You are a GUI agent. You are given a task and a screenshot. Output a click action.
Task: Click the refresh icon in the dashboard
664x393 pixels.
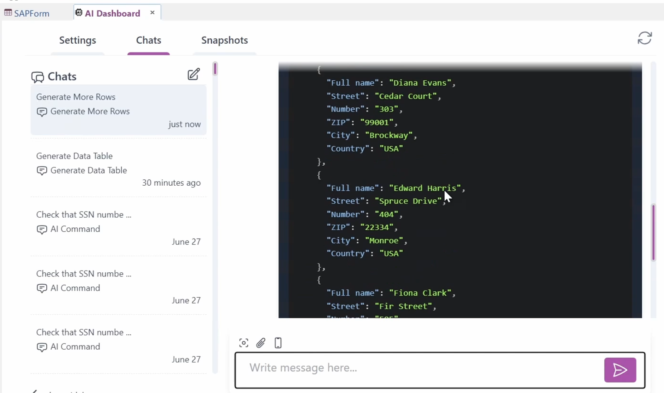[644, 38]
